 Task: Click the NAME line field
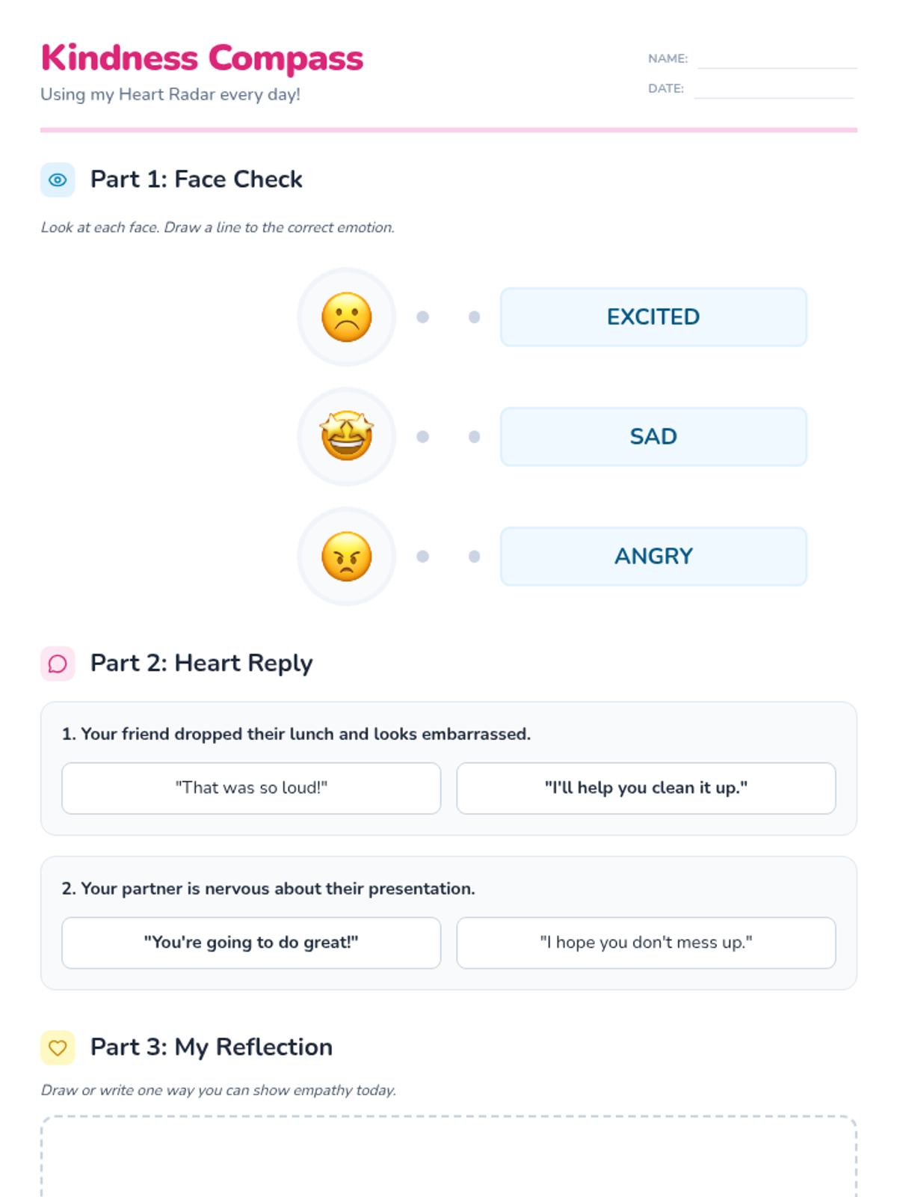point(777,59)
